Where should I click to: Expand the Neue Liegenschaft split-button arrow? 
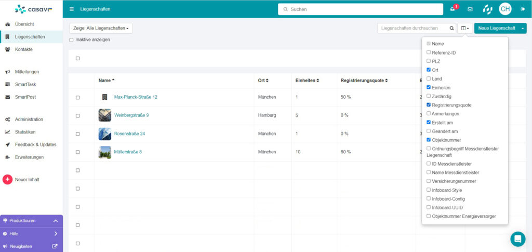523,28
